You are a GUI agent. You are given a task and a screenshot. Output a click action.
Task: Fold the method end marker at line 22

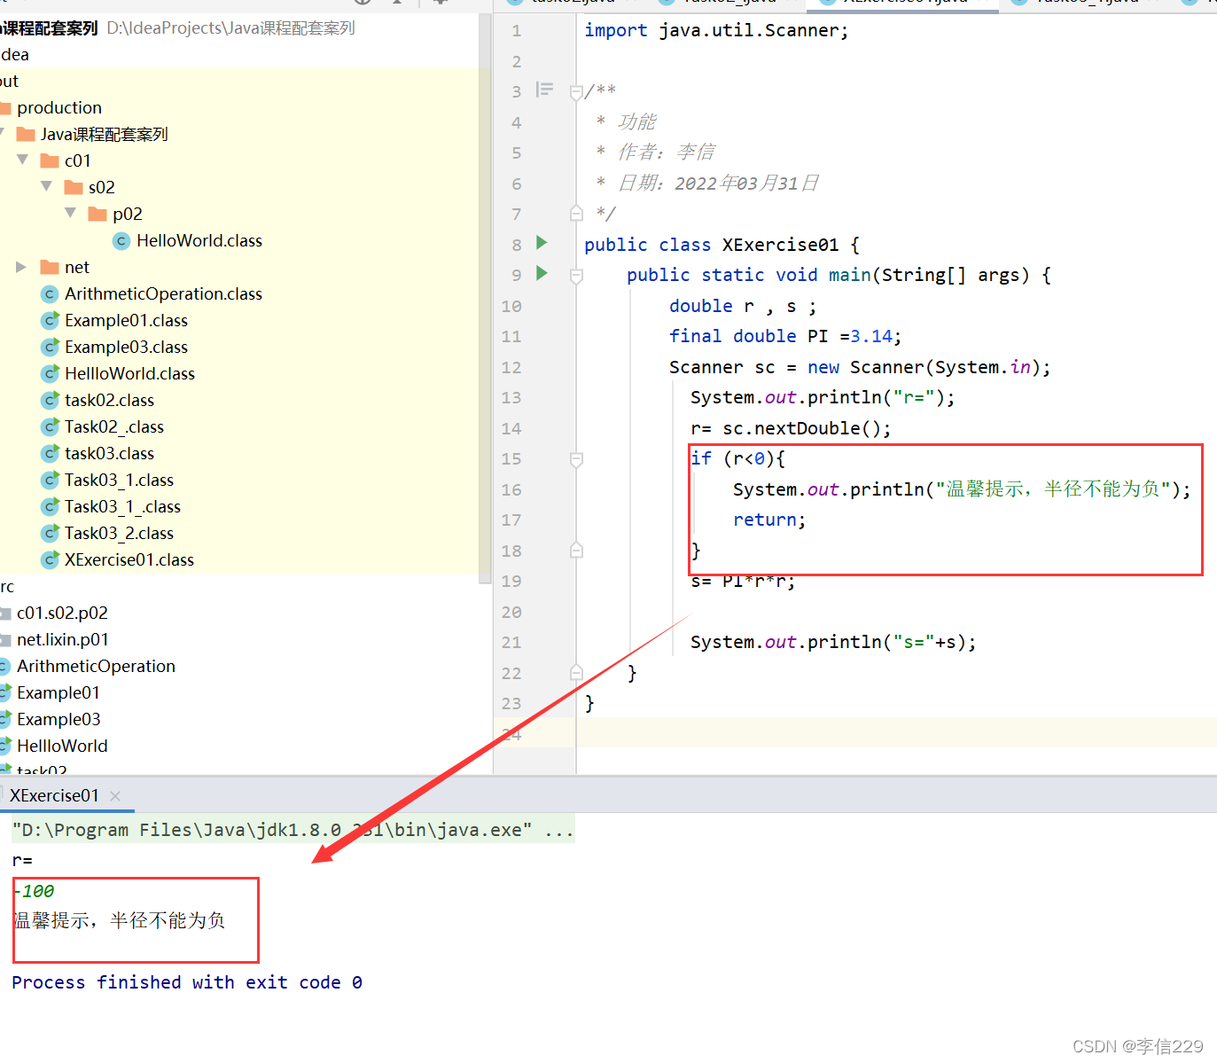(x=576, y=672)
